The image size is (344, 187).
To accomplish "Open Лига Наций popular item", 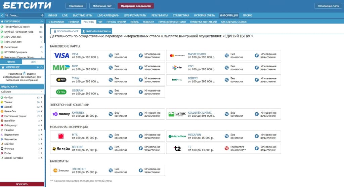I will (11, 47).
